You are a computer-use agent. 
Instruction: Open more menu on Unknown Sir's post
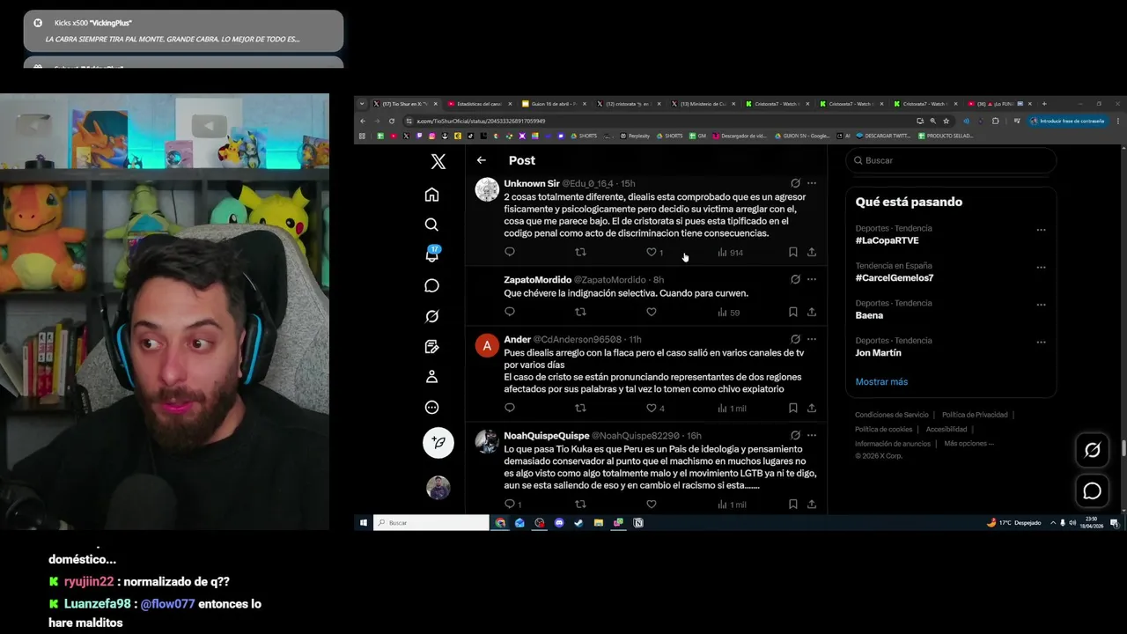[x=812, y=183]
